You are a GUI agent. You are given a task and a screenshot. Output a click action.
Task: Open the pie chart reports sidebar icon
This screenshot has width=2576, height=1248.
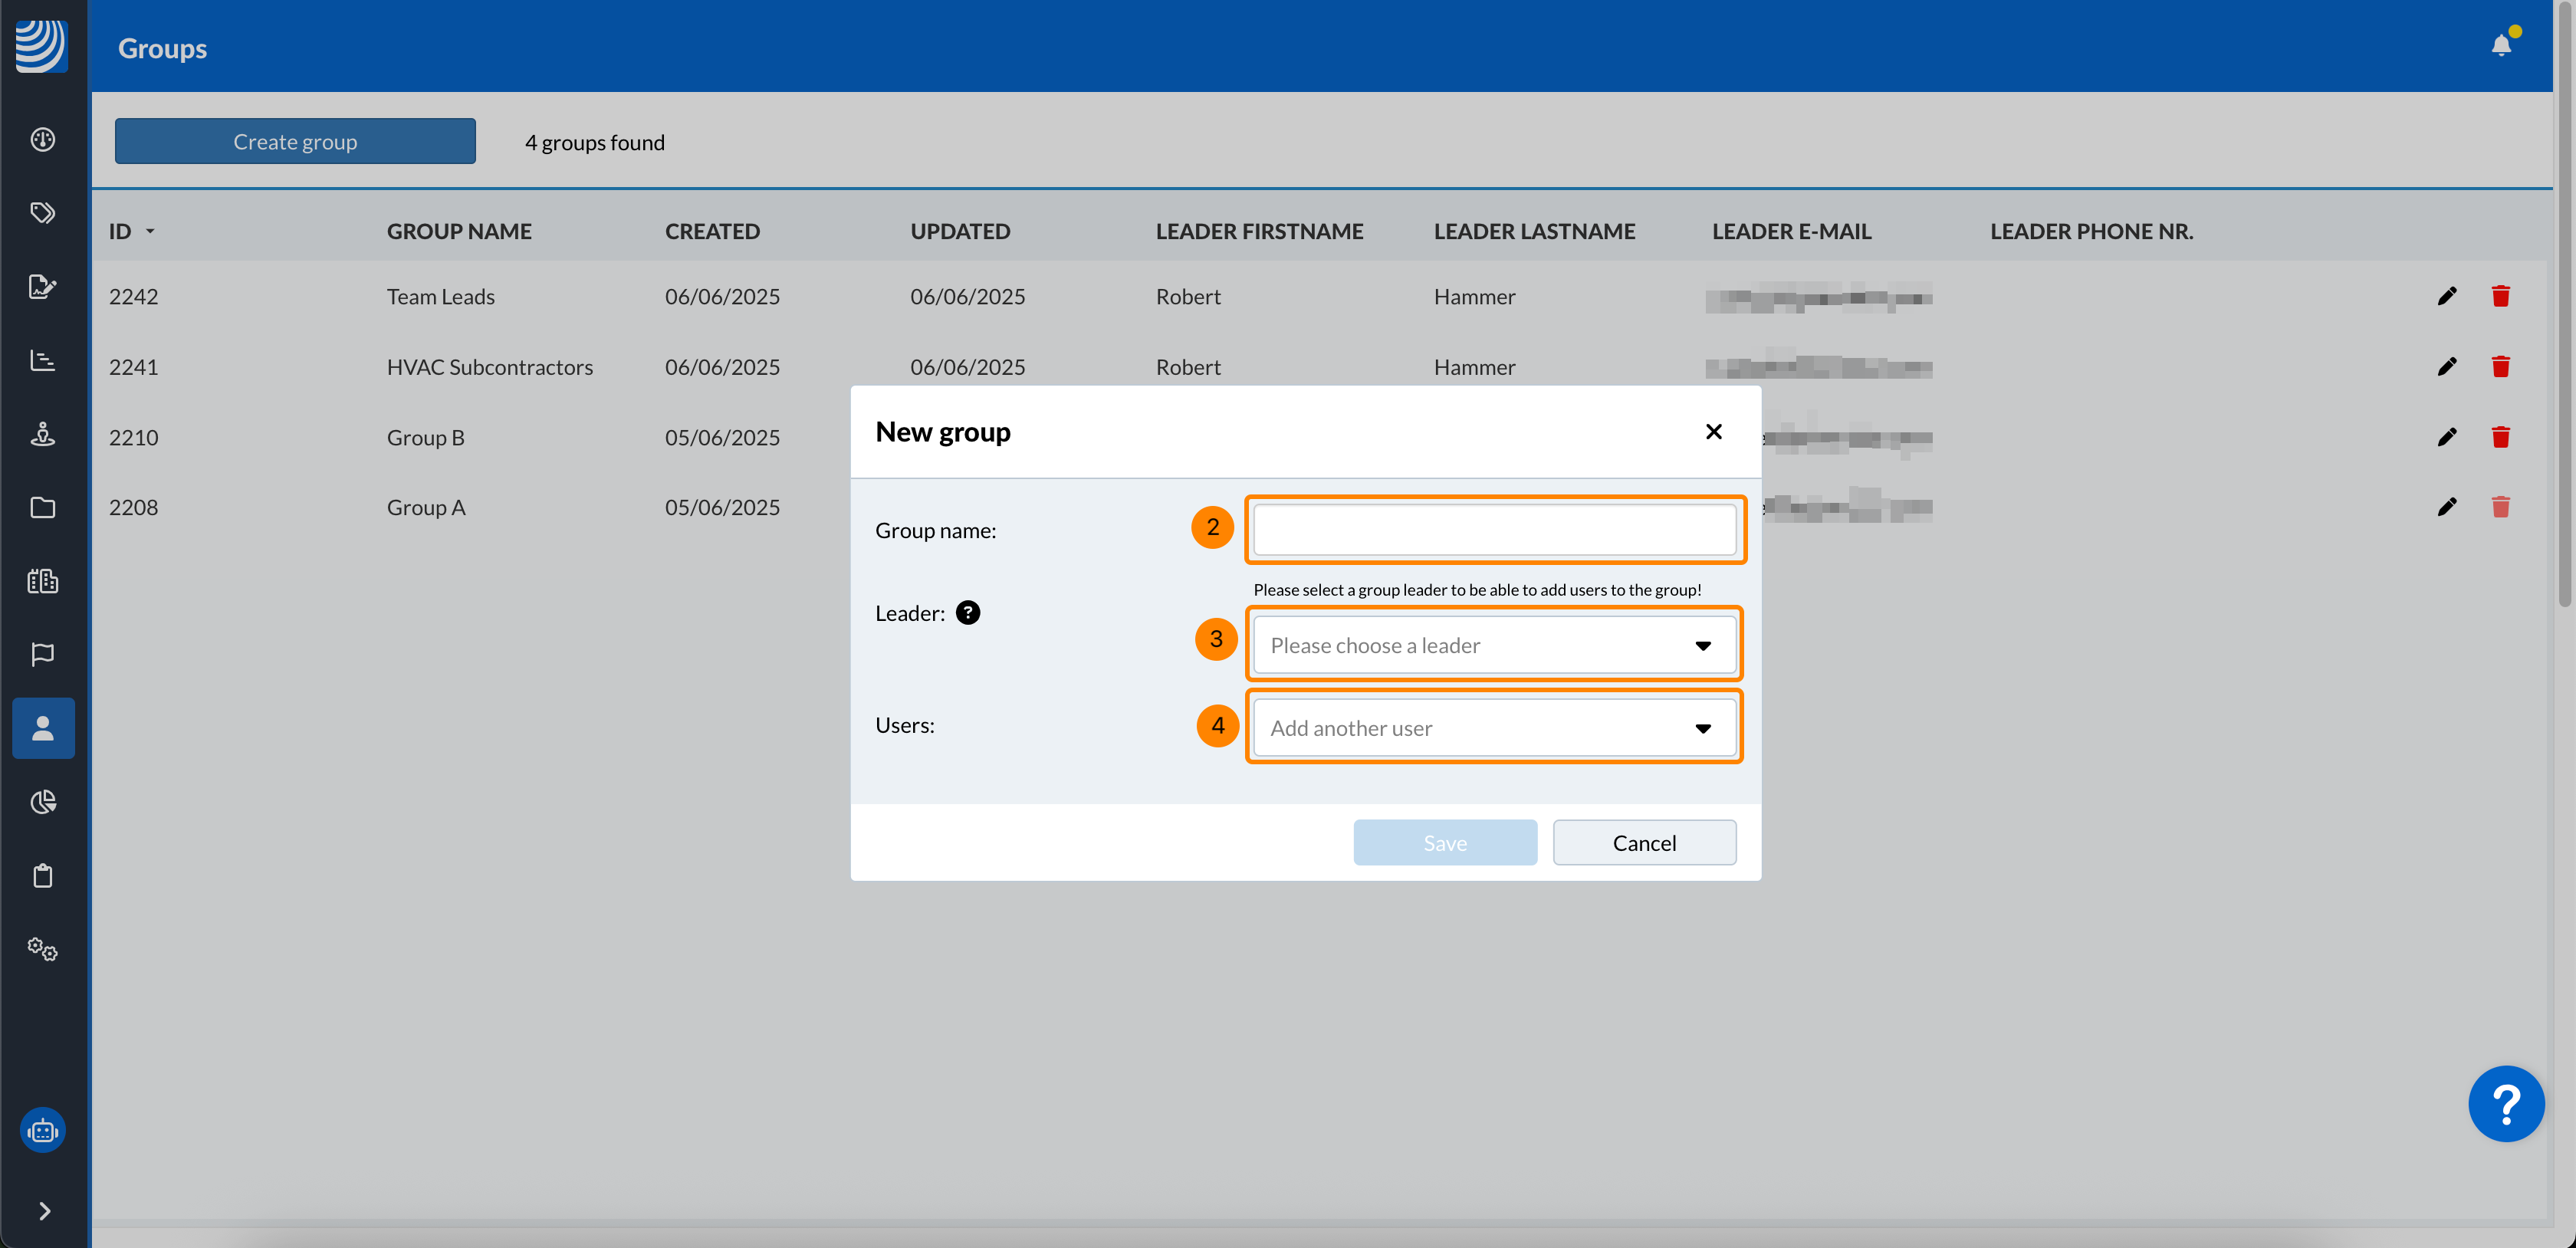point(43,802)
